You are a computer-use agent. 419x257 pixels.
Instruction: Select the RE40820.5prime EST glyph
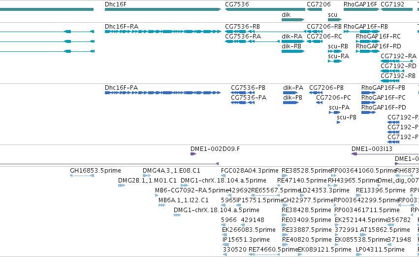pos(285,245)
